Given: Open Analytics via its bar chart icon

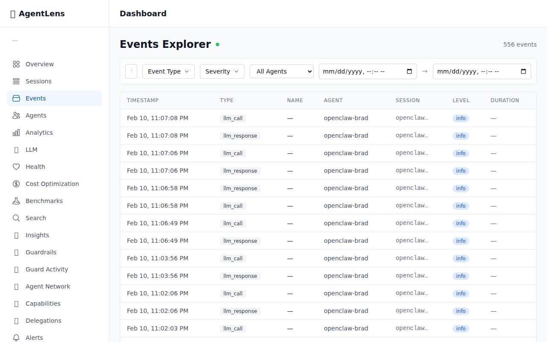Looking at the screenshot, I should (16, 132).
